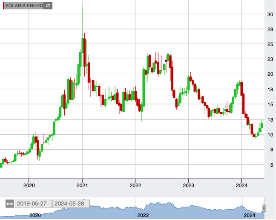Click the 2021 x-axis label
Image resolution: width=276 pixels, height=220 pixels.
[82, 185]
